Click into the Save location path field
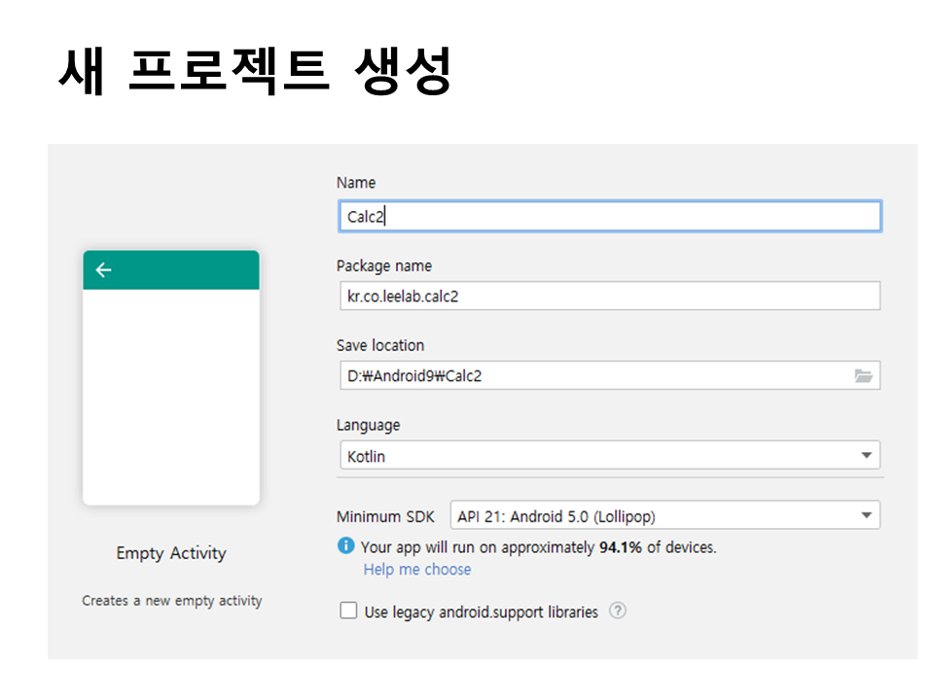The width and height of the screenshot is (934, 700). [593, 376]
